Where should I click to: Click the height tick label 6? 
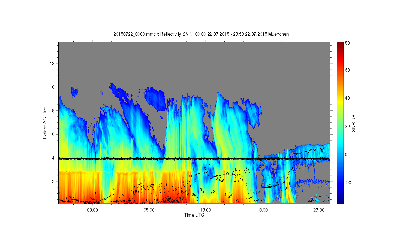[x=53, y=134]
